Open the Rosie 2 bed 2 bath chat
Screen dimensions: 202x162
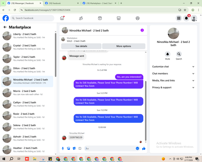click(27, 115)
